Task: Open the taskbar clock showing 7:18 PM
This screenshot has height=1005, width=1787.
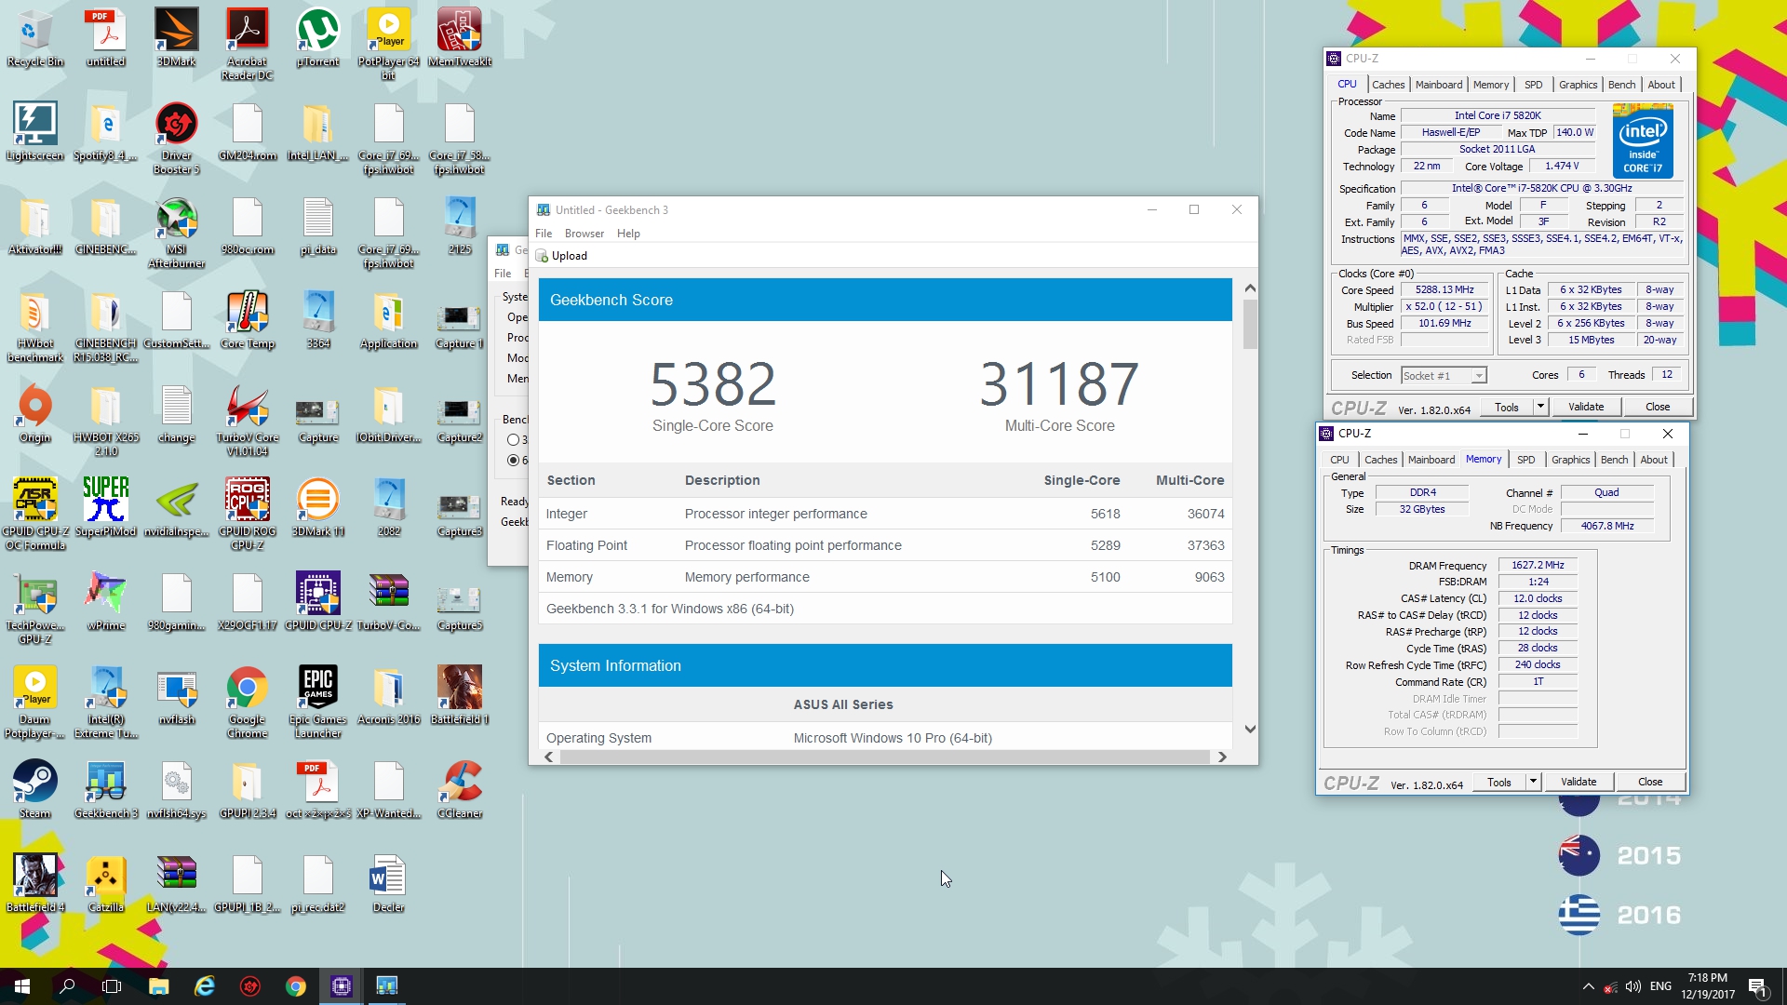Action: (x=1708, y=986)
